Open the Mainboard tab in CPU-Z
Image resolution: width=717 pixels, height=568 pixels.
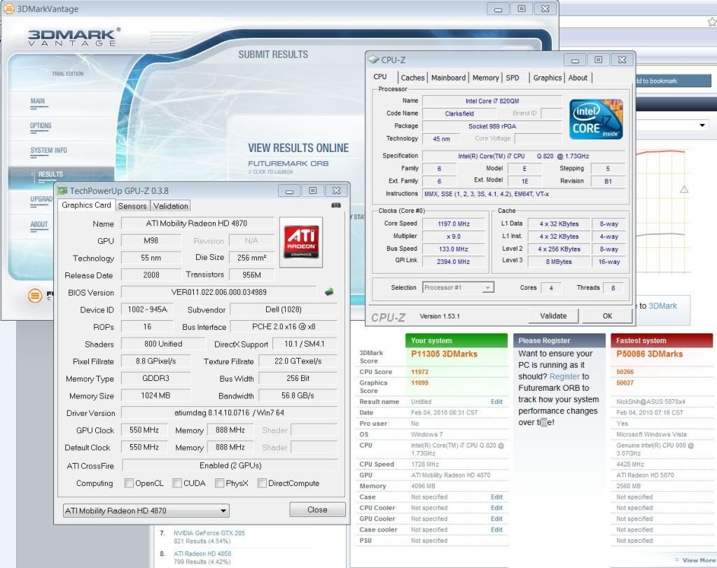click(448, 78)
